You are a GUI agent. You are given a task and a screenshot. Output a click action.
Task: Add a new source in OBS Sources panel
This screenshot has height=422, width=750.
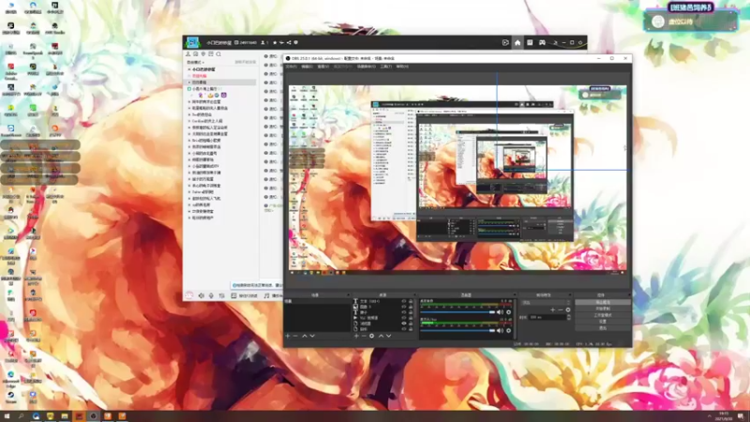tap(357, 336)
